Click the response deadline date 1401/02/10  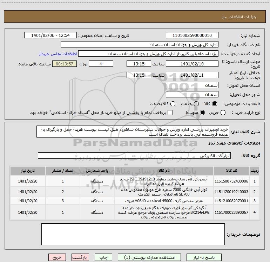(192, 64)
